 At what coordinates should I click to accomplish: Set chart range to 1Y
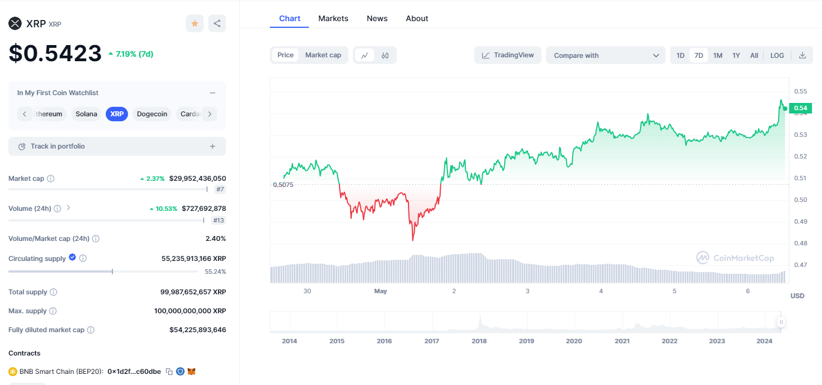point(736,55)
